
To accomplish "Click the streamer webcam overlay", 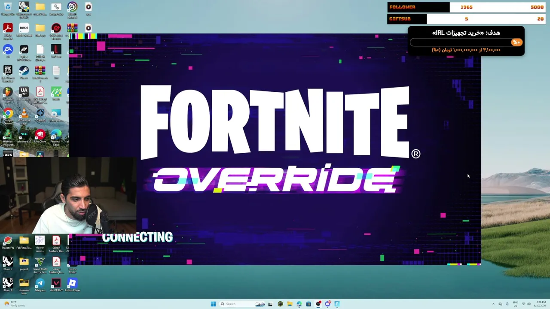I will tap(68, 195).
